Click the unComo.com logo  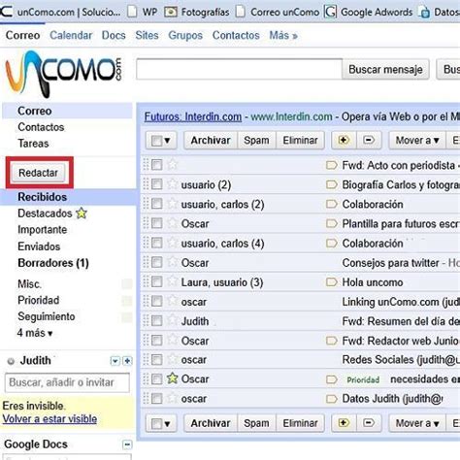coord(63,74)
